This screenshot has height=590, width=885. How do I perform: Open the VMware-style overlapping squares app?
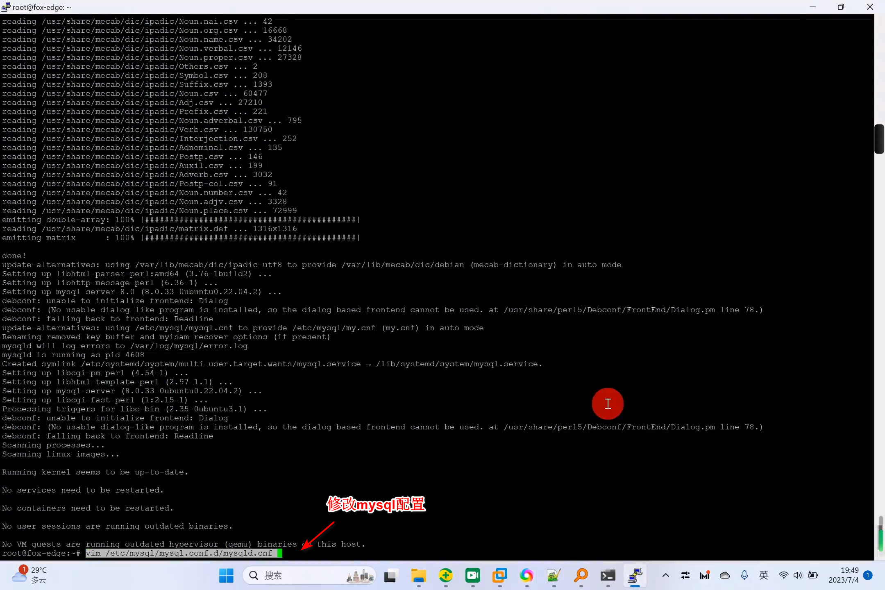[499, 575]
